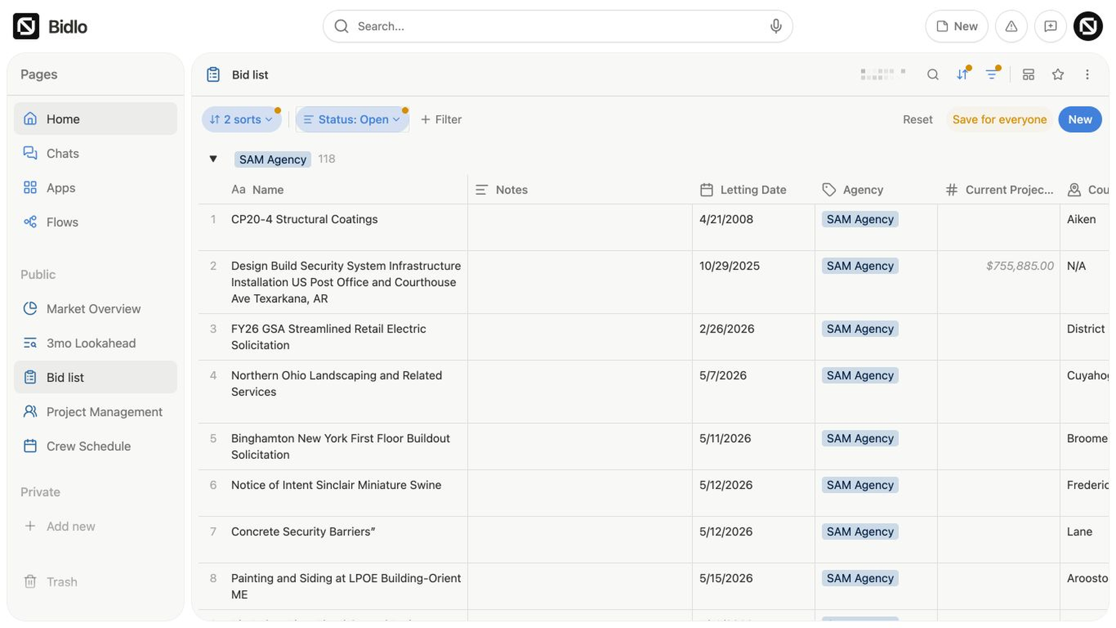Open row CP20-4 Structural Coatings
This screenshot has height=628, width=1116.
(305, 219)
